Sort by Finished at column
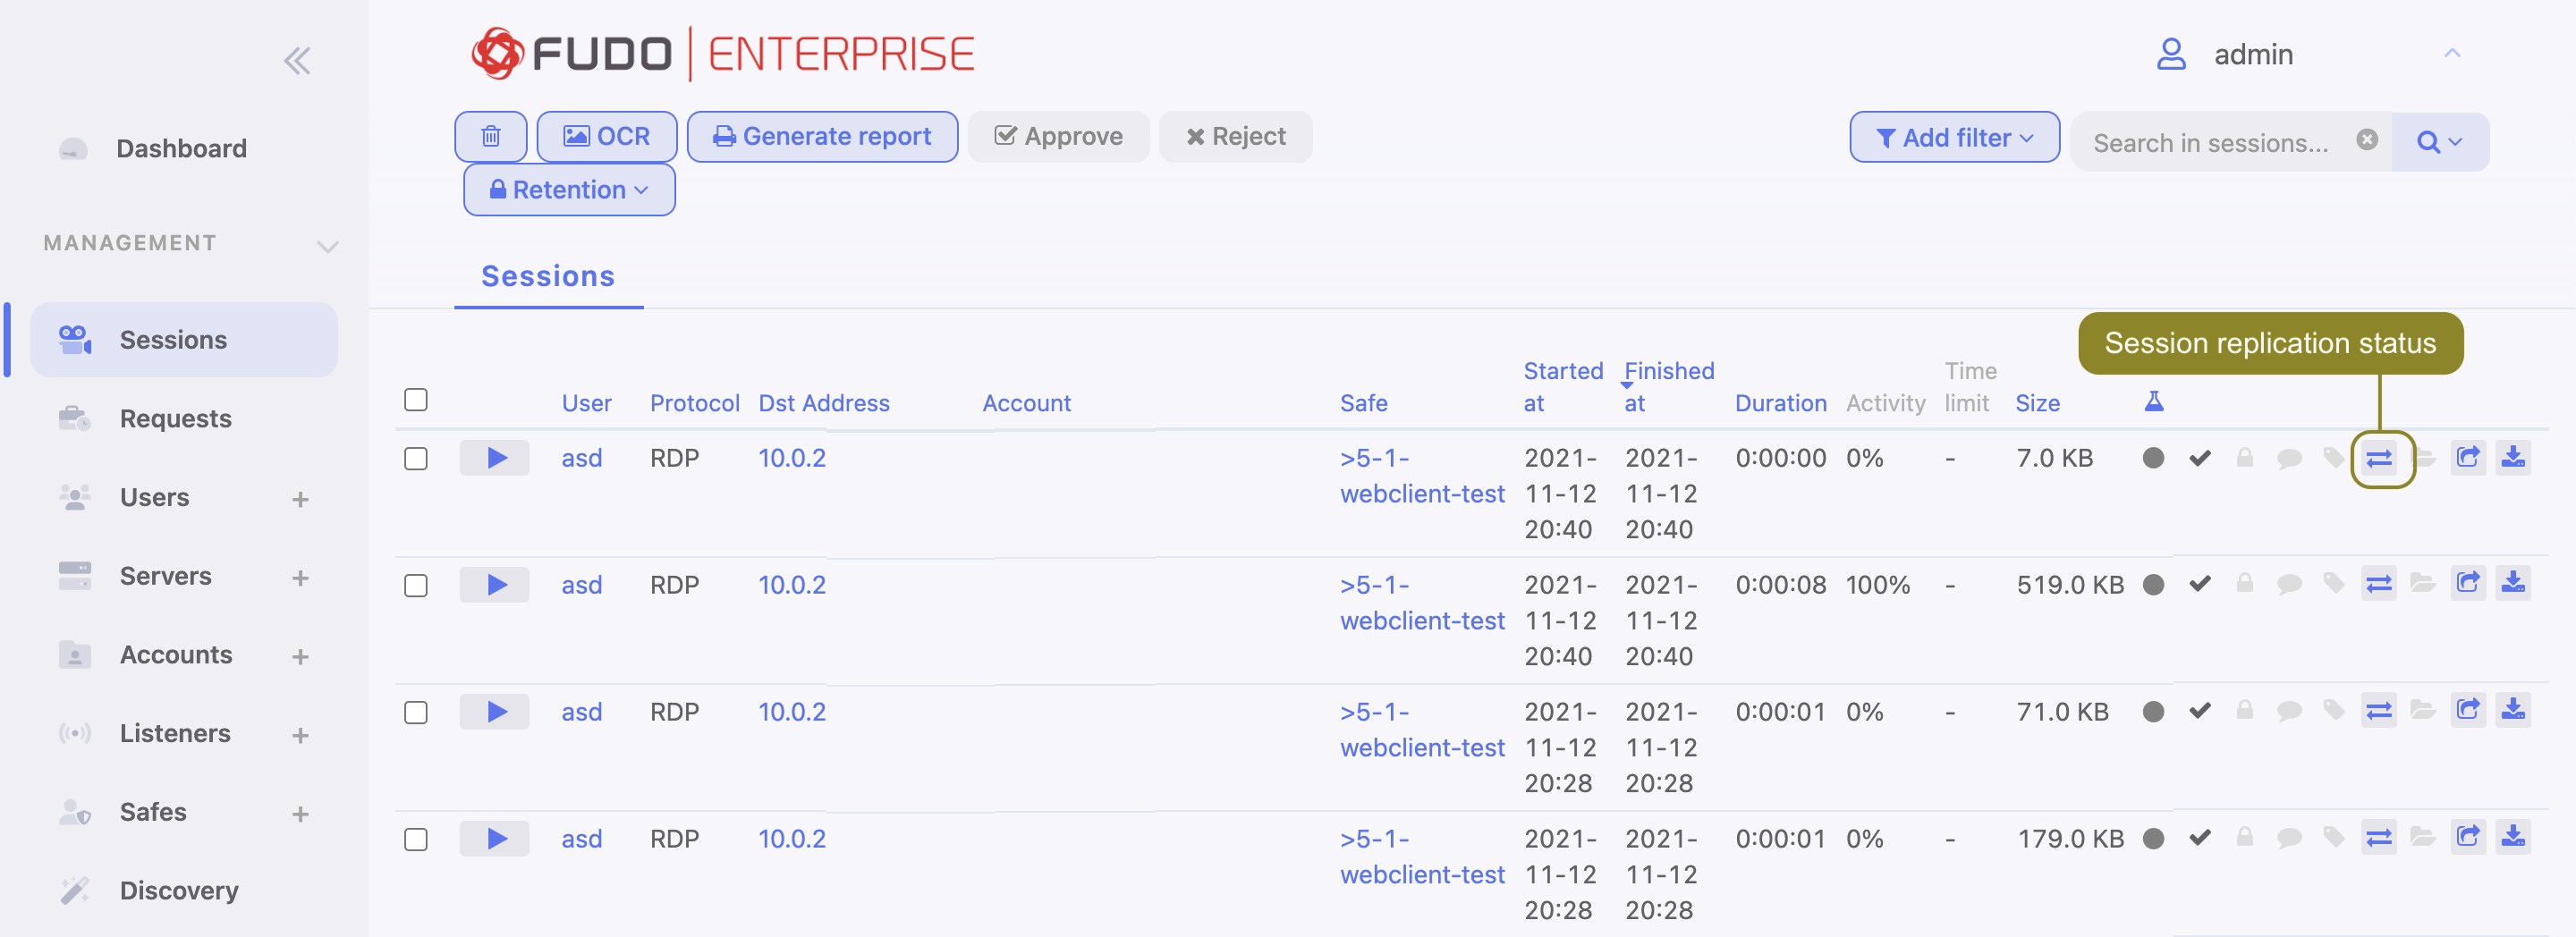The height and width of the screenshot is (937, 2576). click(x=1669, y=387)
